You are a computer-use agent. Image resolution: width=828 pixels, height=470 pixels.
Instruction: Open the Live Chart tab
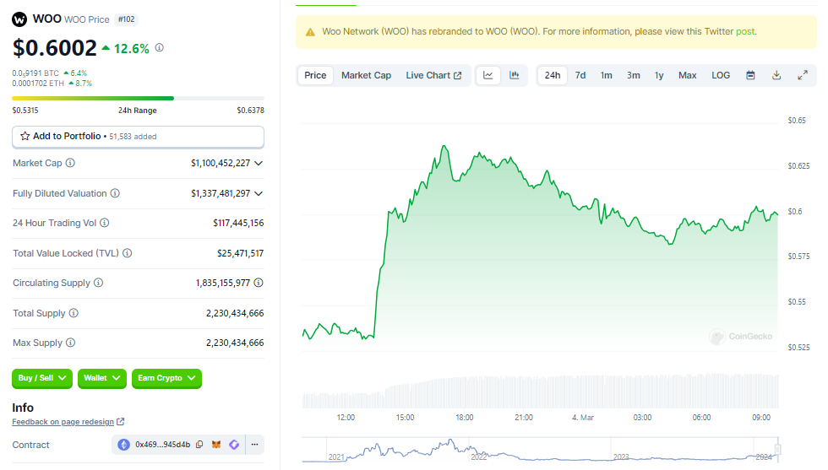tap(433, 75)
